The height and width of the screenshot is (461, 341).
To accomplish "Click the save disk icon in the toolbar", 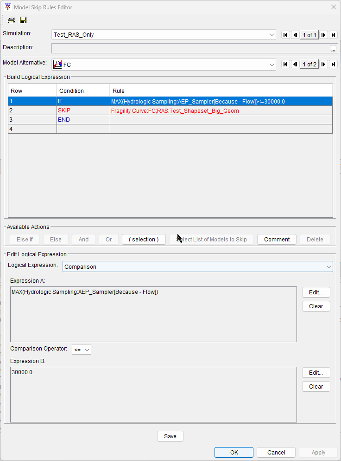I will point(23,20).
